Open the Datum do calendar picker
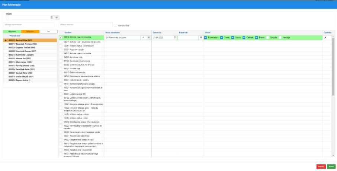Viewport: 337px width, 171px height. 201,38
